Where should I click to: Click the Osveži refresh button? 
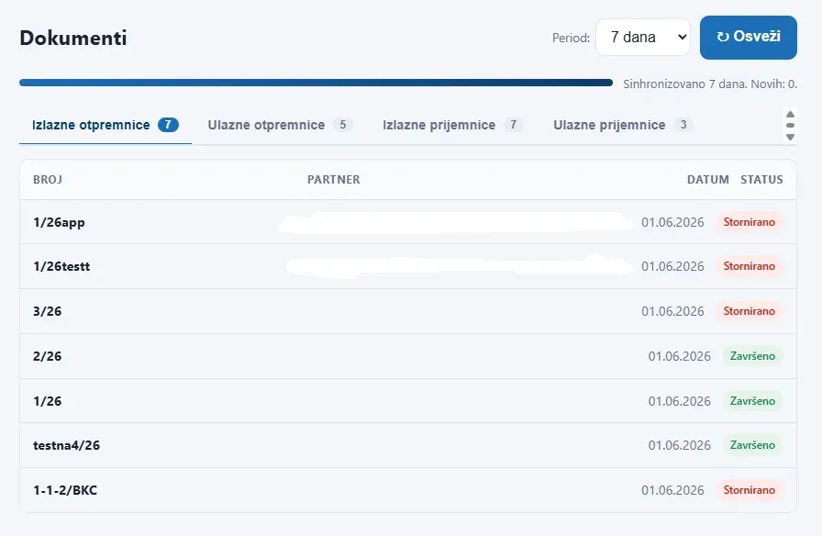click(748, 38)
